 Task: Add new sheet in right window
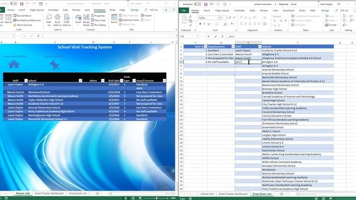click(281, 194)
